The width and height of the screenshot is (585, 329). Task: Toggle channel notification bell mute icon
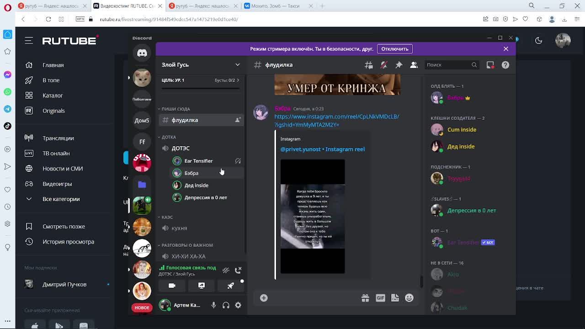pos(383,65)
